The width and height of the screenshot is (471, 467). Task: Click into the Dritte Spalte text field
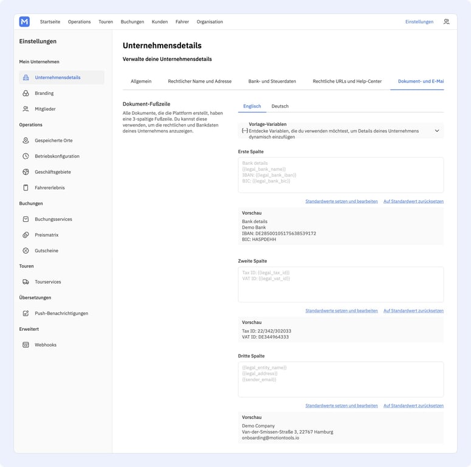(x=340, y=379)
